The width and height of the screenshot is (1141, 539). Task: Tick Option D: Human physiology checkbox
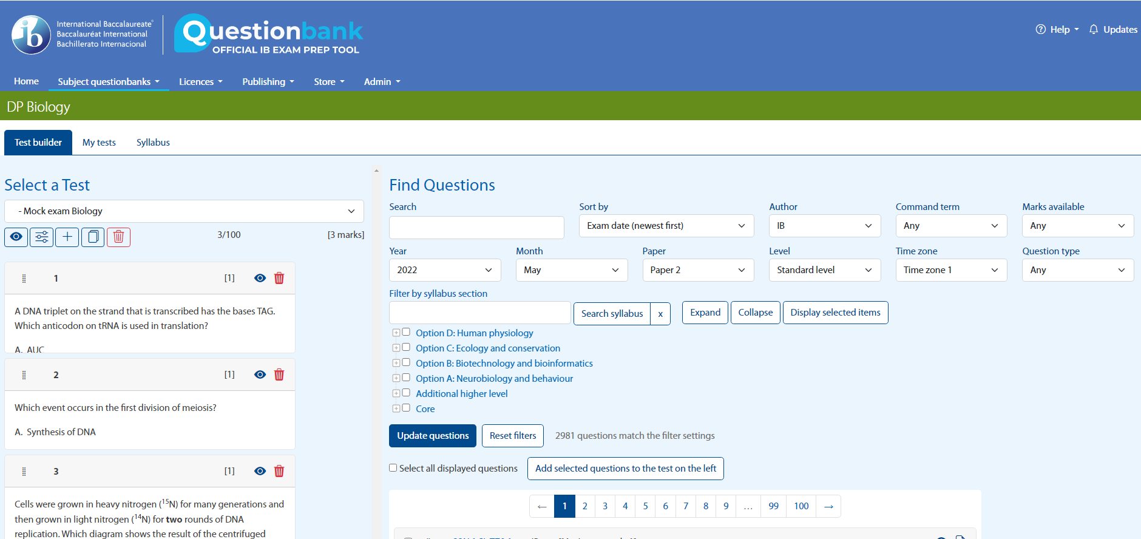(406, 332)
